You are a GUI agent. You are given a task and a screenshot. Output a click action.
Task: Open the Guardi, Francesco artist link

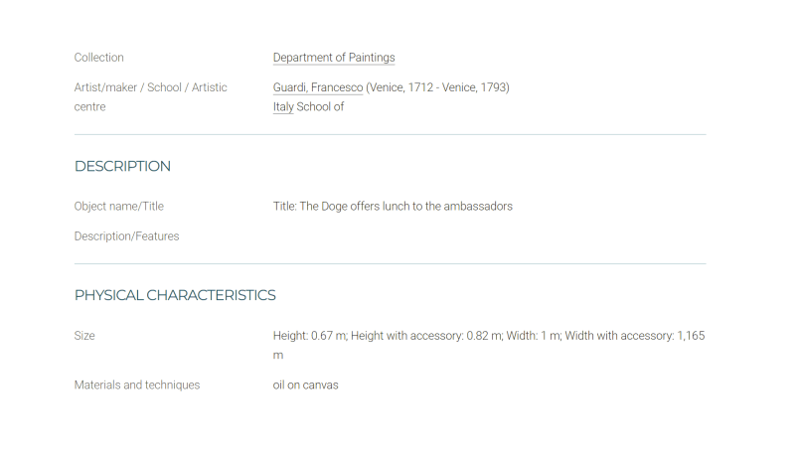tap(318, 87)
